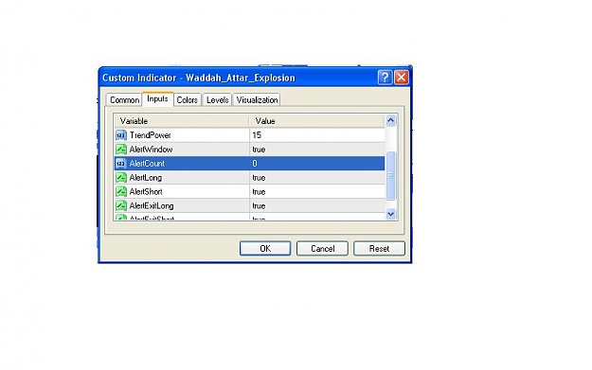Switch to the Common tab
Viewport: 592px width, 370px height.
[124, 100]
